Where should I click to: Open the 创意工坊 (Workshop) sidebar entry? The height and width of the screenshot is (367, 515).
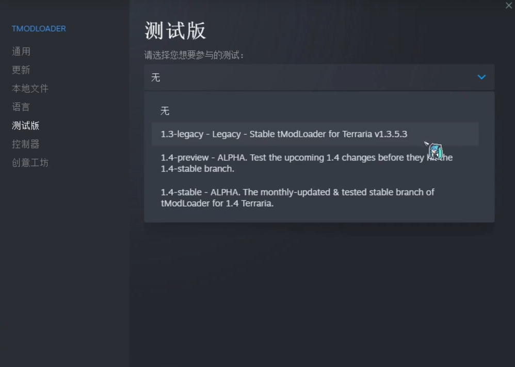coord(30,163)
